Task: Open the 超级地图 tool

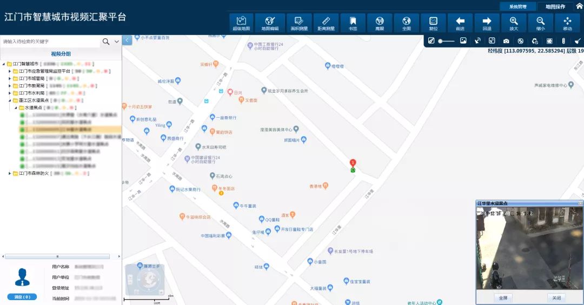Action: pos(242,23)
